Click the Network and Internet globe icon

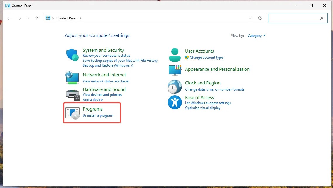pos(72,78)
